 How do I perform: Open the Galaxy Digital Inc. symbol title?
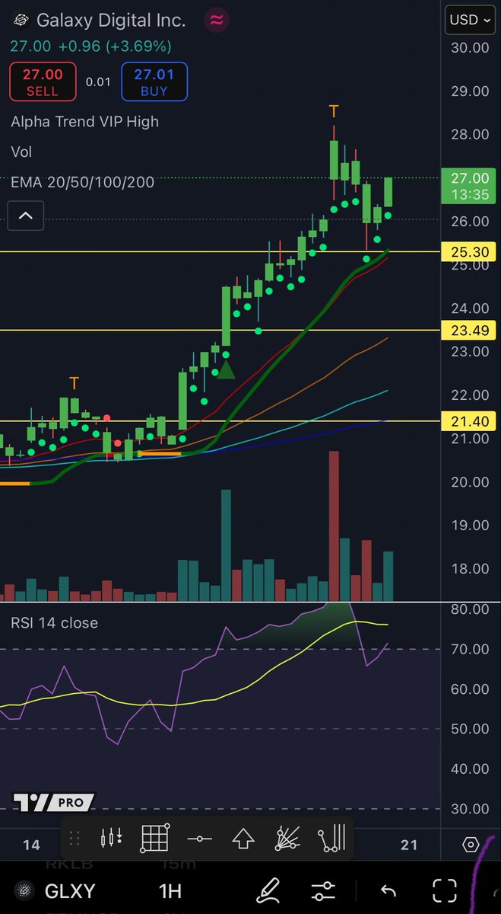coord(111,21)
